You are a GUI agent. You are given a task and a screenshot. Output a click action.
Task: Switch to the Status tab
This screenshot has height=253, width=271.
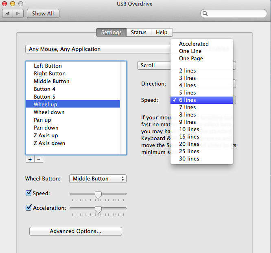(x=139, y=32)
